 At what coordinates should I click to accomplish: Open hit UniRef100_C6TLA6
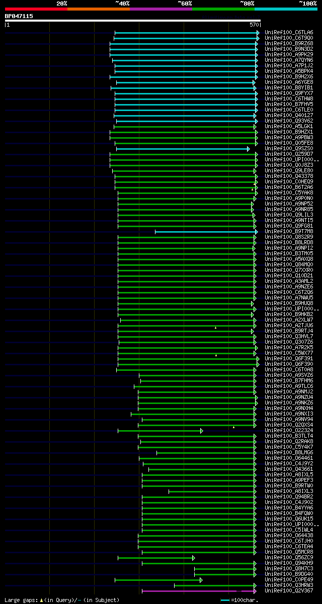click(289, 32)
